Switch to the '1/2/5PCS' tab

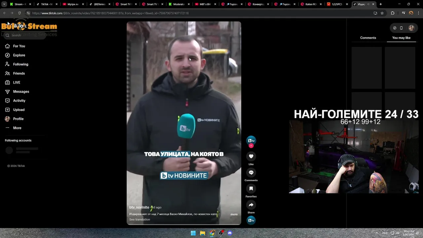pyautogui.click(x=337, y=4)
